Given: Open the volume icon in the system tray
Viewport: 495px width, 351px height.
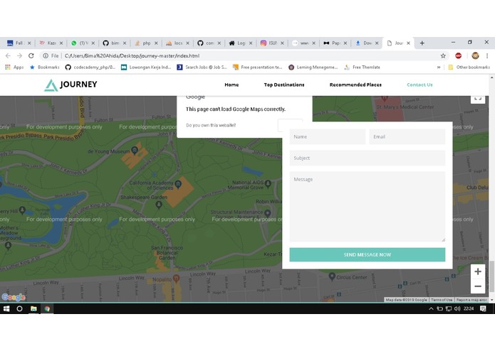Looking at the screenshot, I should click(457, 308).
